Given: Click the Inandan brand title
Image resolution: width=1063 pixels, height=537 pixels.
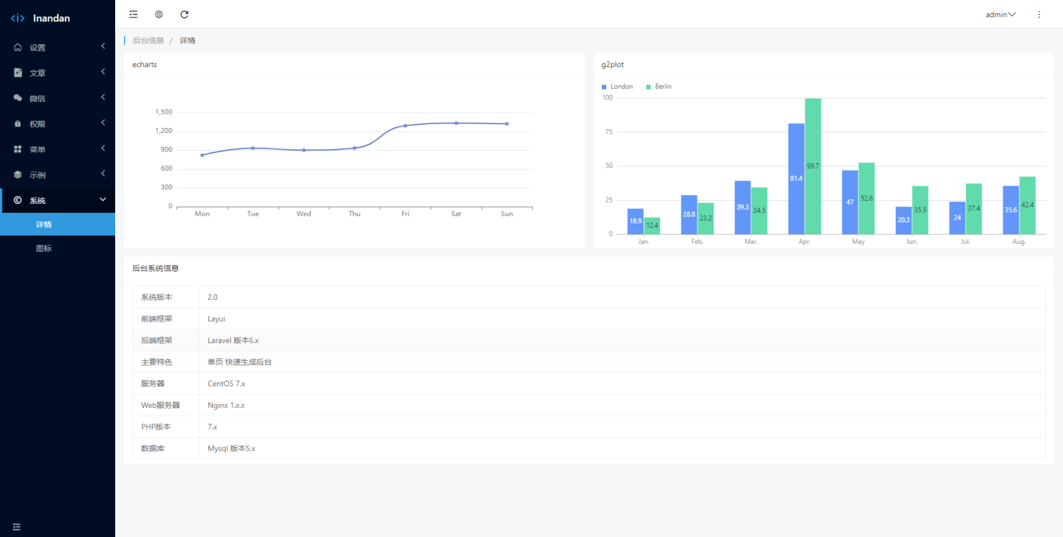Looking at the screenshot, I should [x=52, y=18].
